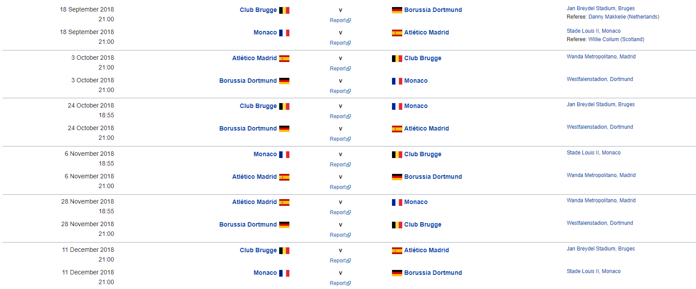The image size is (696, 289).
Task: Click France flag beside Monaco, 18 September match
Action: tap(284, 33)
